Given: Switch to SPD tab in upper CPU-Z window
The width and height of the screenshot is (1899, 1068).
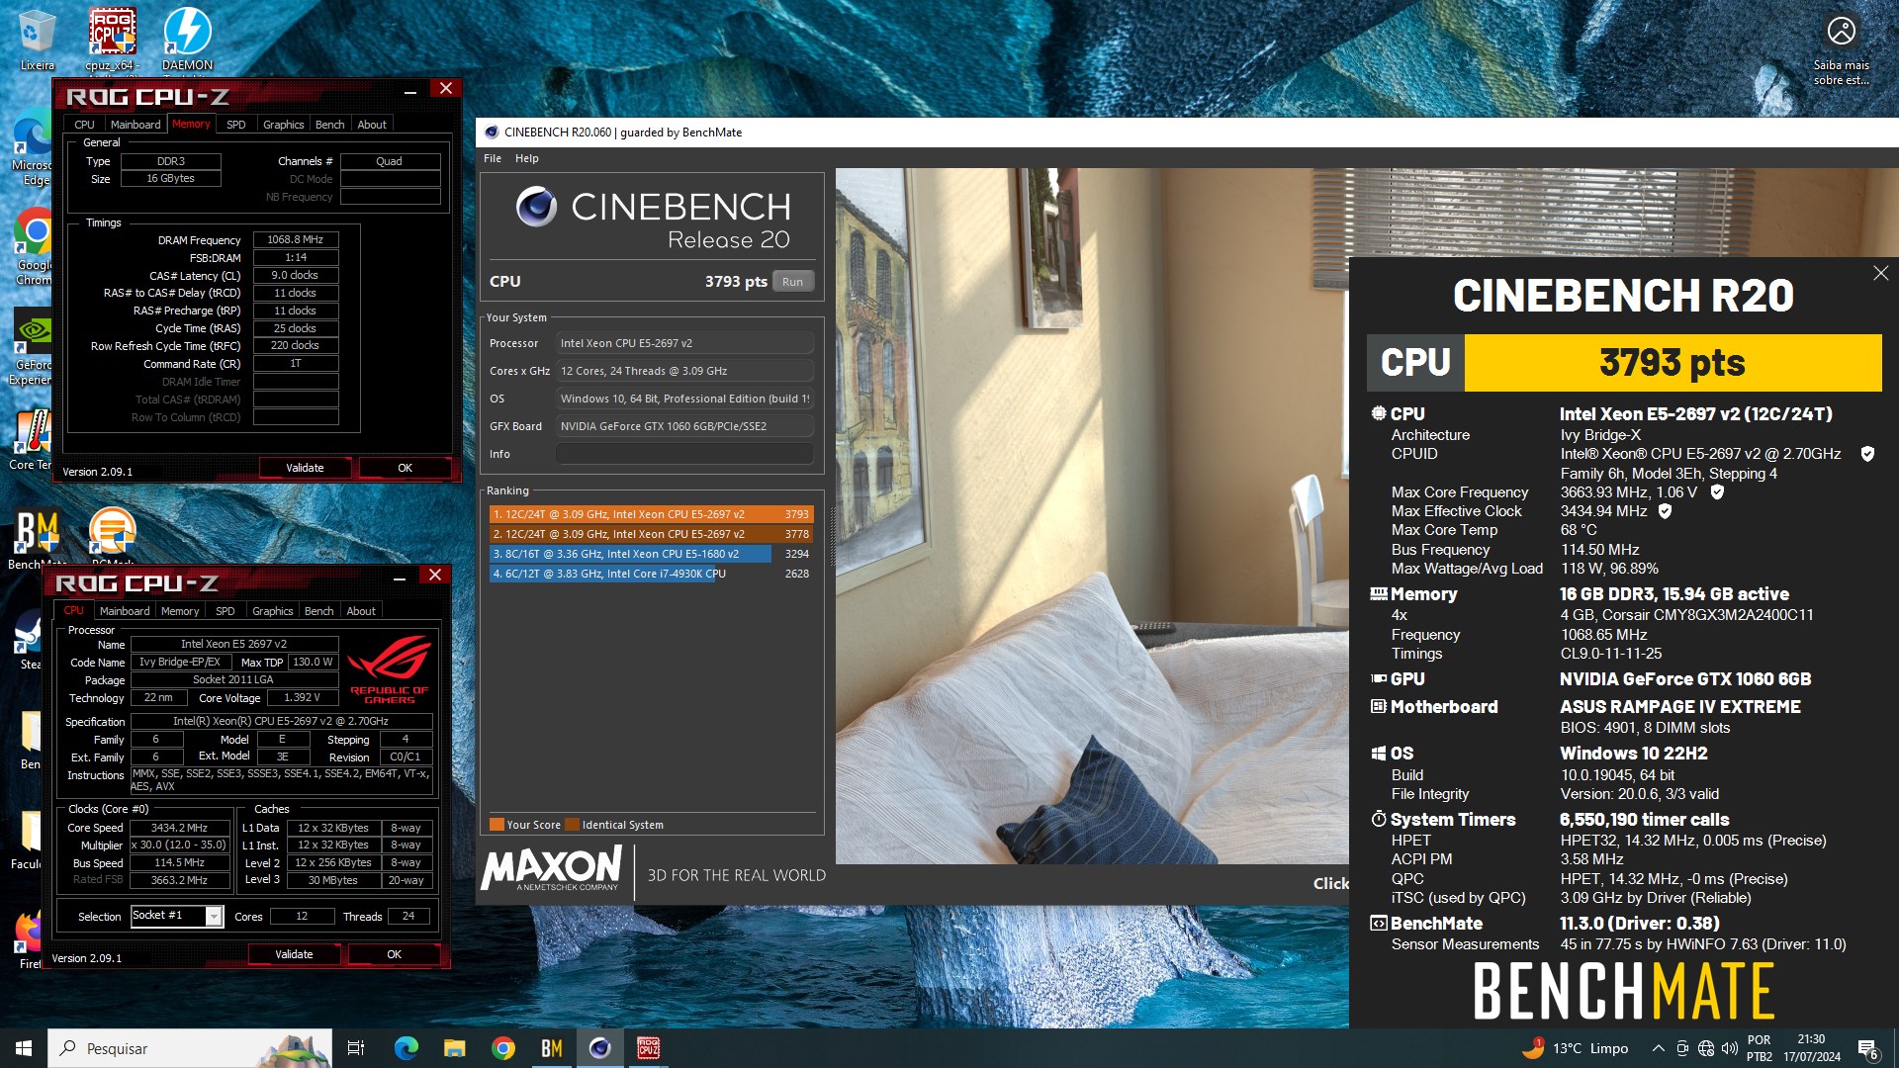Looking at the screenshot, I should pyautogui.click(x=235, y=125).
